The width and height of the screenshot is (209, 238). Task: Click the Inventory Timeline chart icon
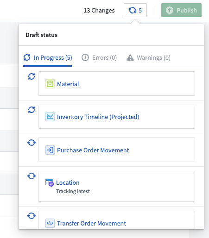[50, 117]
